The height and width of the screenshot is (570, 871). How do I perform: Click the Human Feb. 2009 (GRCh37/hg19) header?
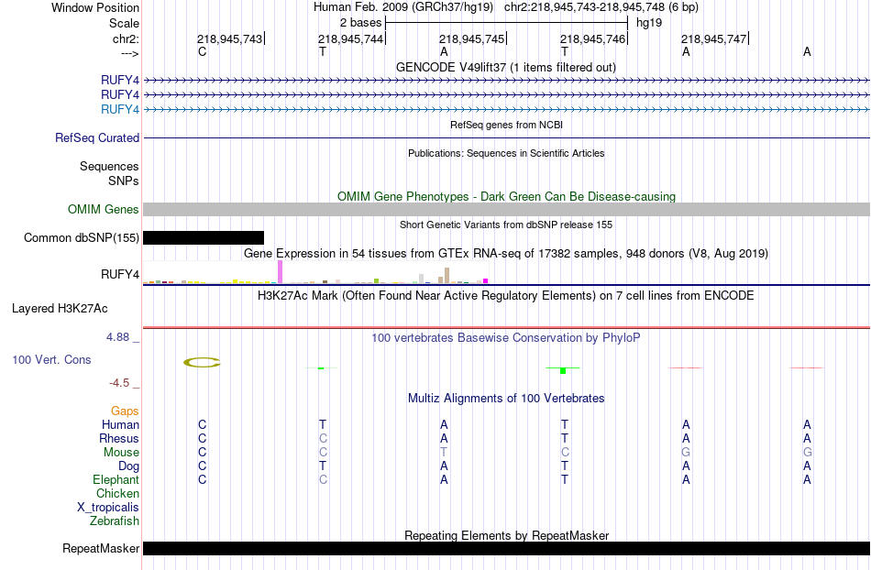tap(403, 7)
